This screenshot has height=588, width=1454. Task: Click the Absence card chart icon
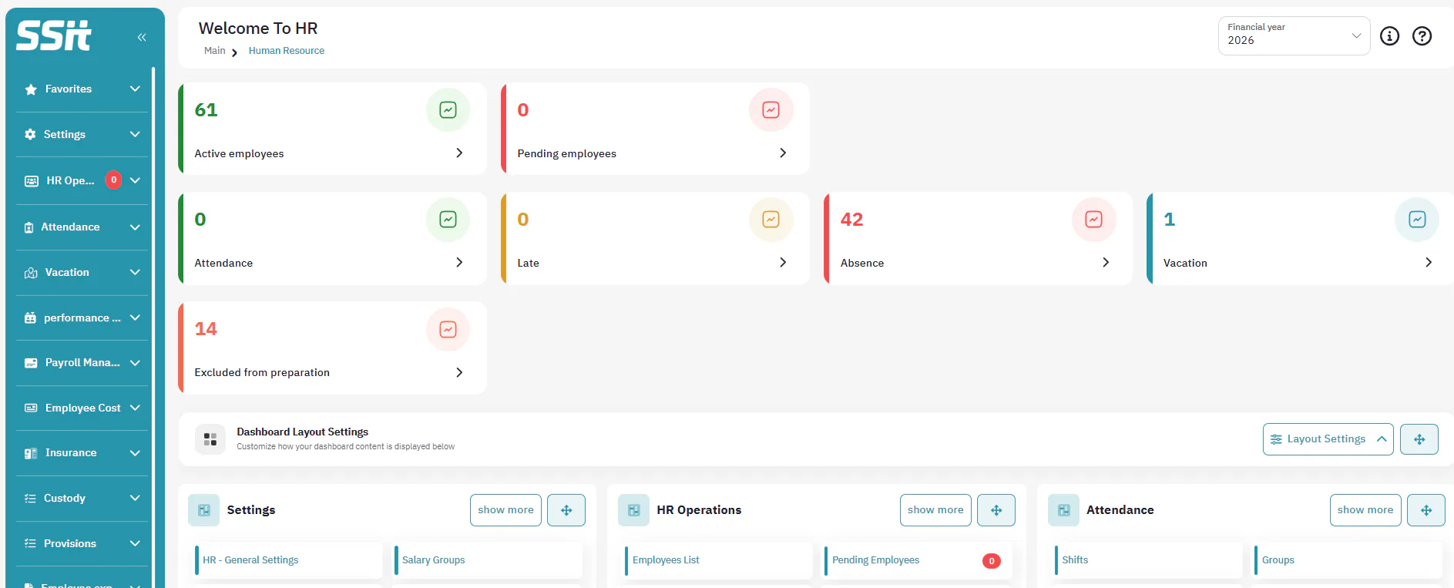(1093, 220)
